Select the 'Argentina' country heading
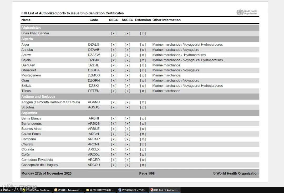Image resolution: width=284 pixels, height=193 pixels. click(x=29, y=113)
